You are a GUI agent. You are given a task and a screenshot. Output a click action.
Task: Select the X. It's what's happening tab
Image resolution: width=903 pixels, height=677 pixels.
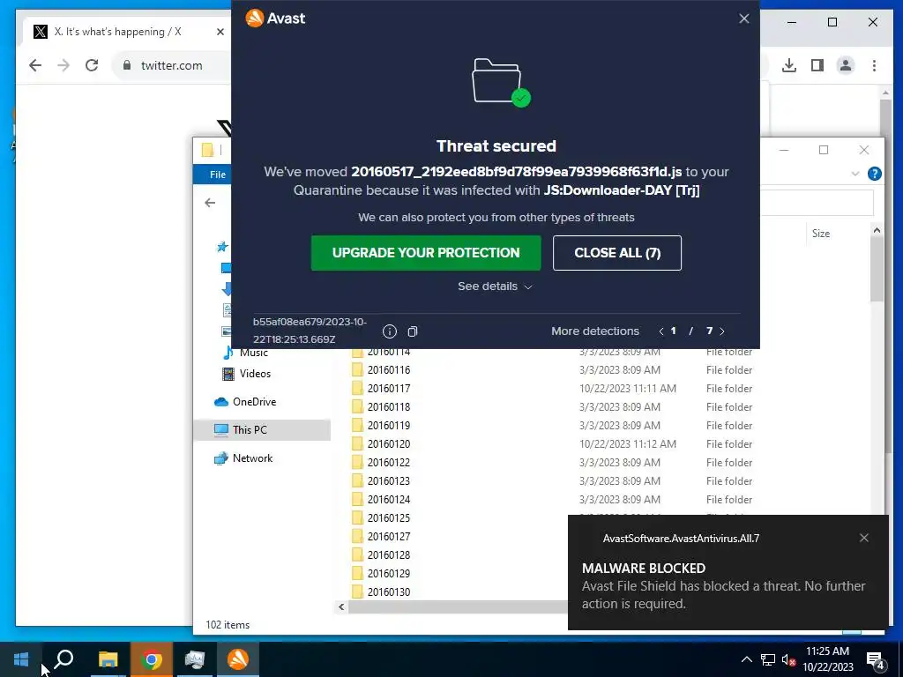pos(117,32)
